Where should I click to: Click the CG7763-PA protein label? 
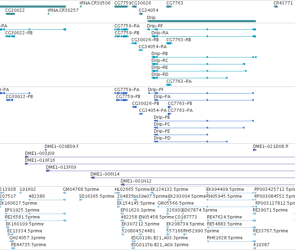pyautogui.click(x=180, y=110)
